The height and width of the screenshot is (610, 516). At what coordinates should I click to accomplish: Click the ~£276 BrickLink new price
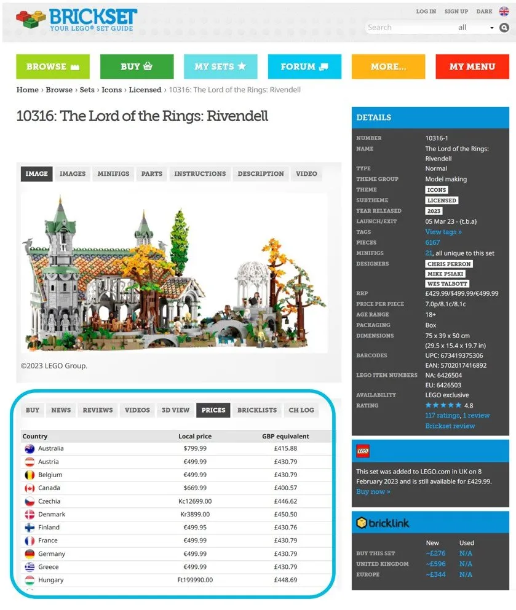[x=435, y=553]
